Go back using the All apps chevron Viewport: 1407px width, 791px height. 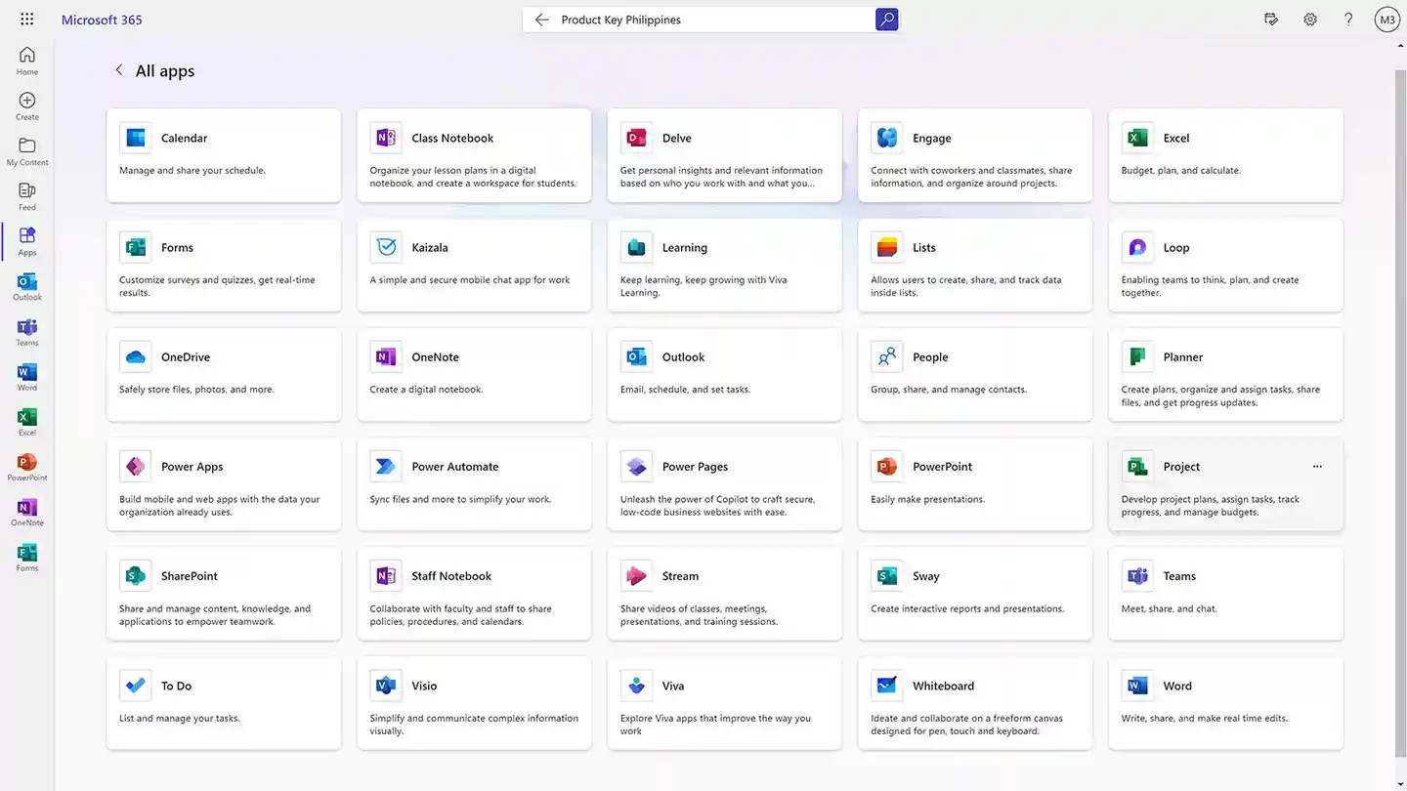119,70
